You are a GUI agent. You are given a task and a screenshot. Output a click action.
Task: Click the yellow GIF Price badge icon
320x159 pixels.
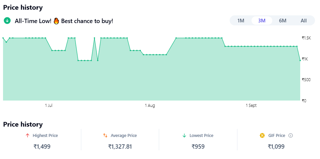[x=263, y=136]
